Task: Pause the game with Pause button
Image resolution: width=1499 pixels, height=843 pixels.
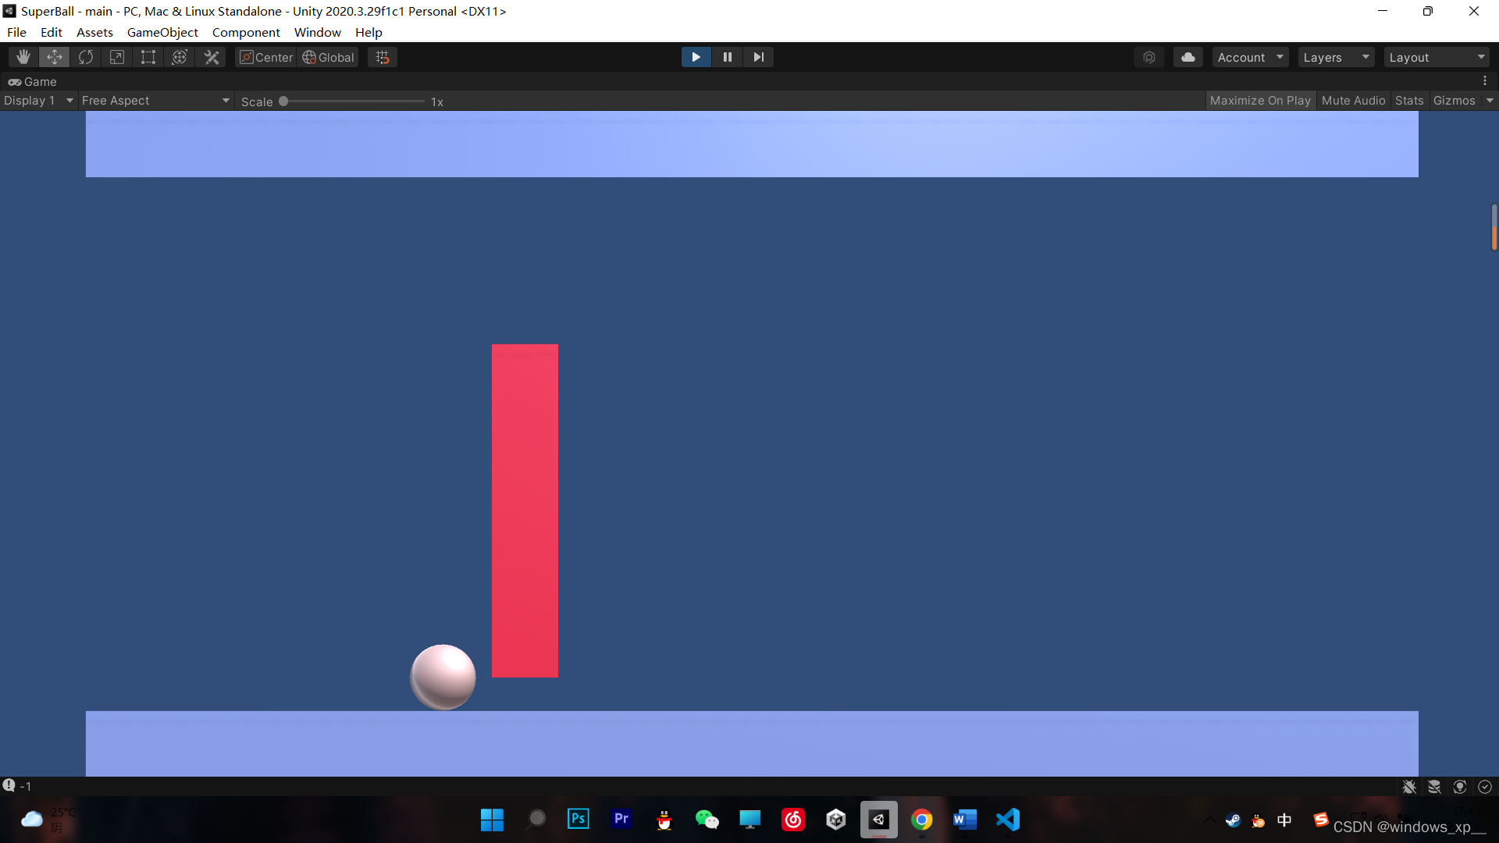Action: pyautogui.click(x=727, y=57)
